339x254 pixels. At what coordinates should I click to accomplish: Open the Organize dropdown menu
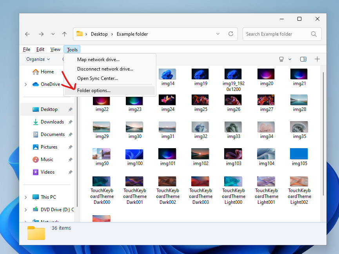pyautogui.click(x=38, y=59)
